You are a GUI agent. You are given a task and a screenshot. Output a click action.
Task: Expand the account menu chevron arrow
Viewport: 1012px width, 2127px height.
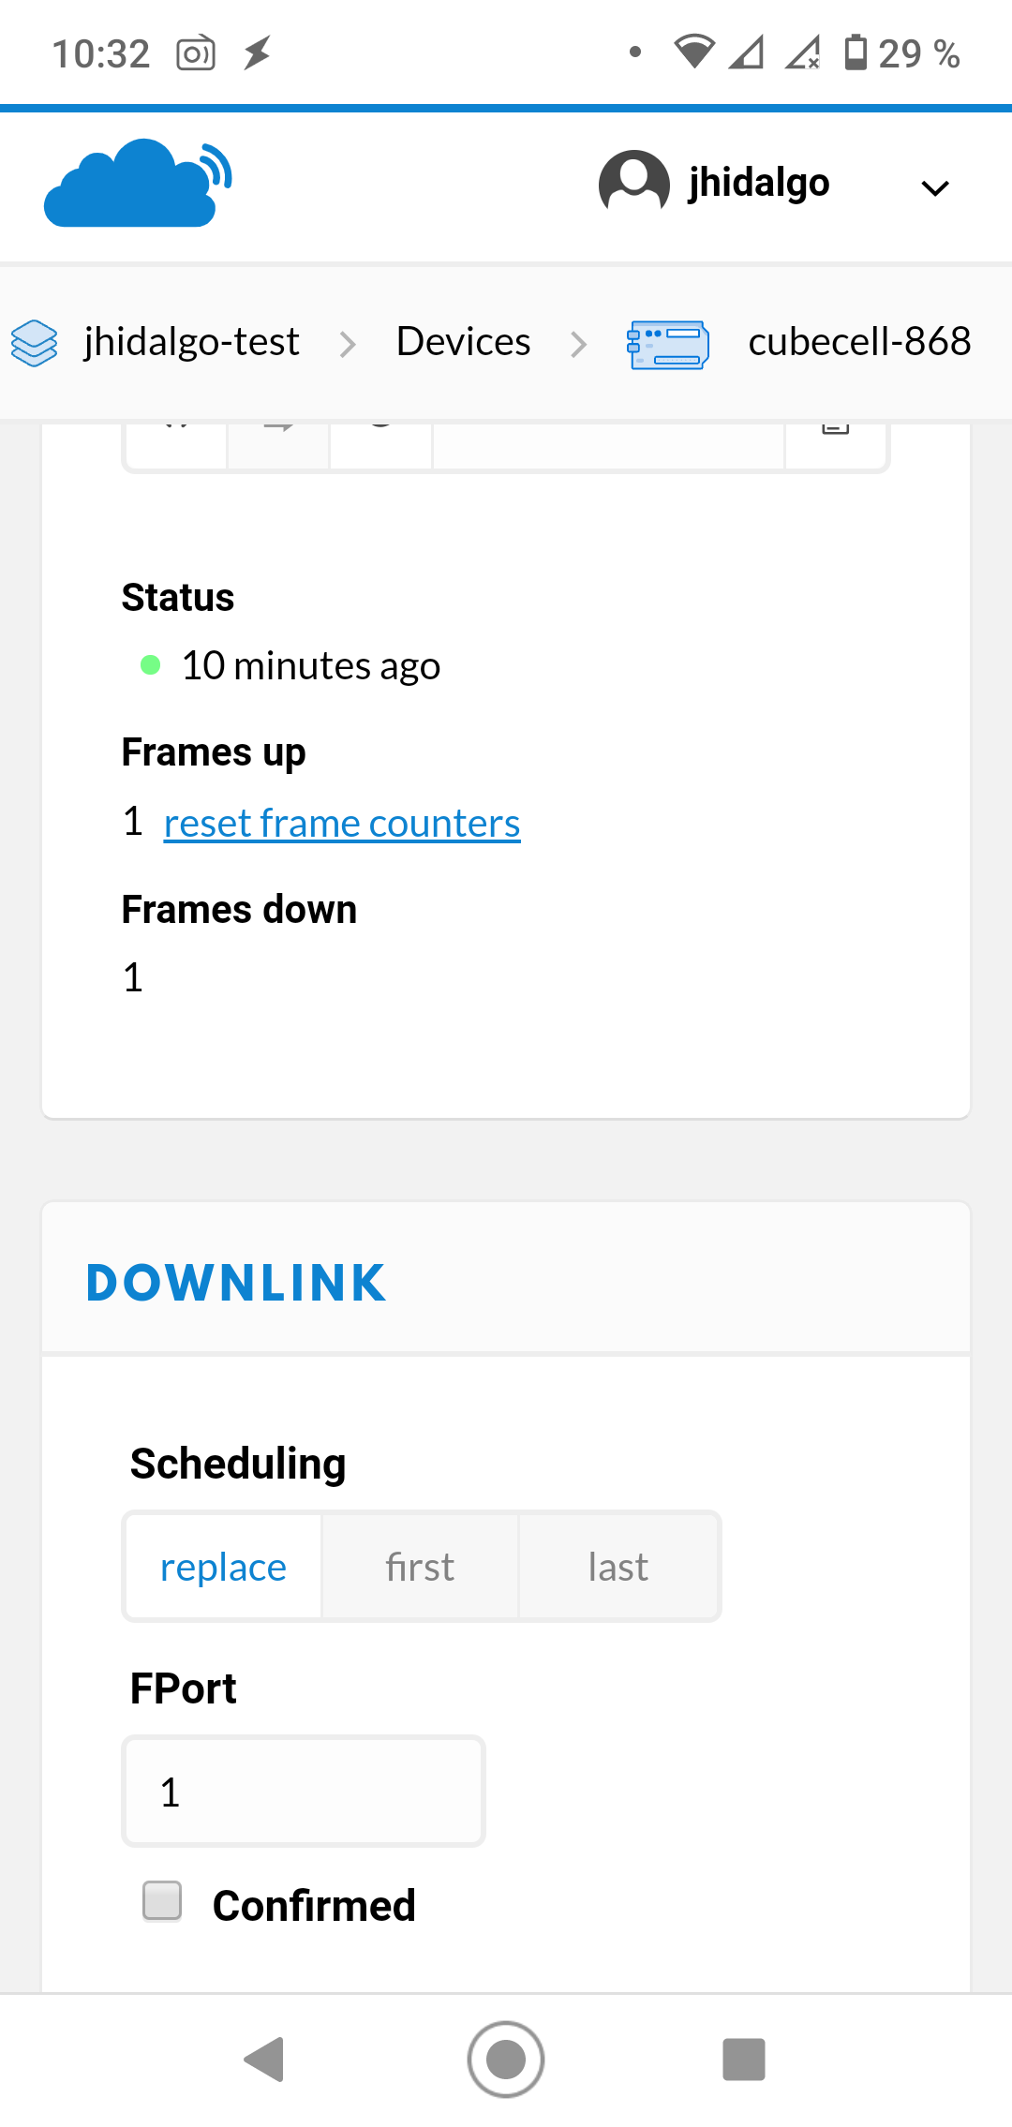point(935,187)
